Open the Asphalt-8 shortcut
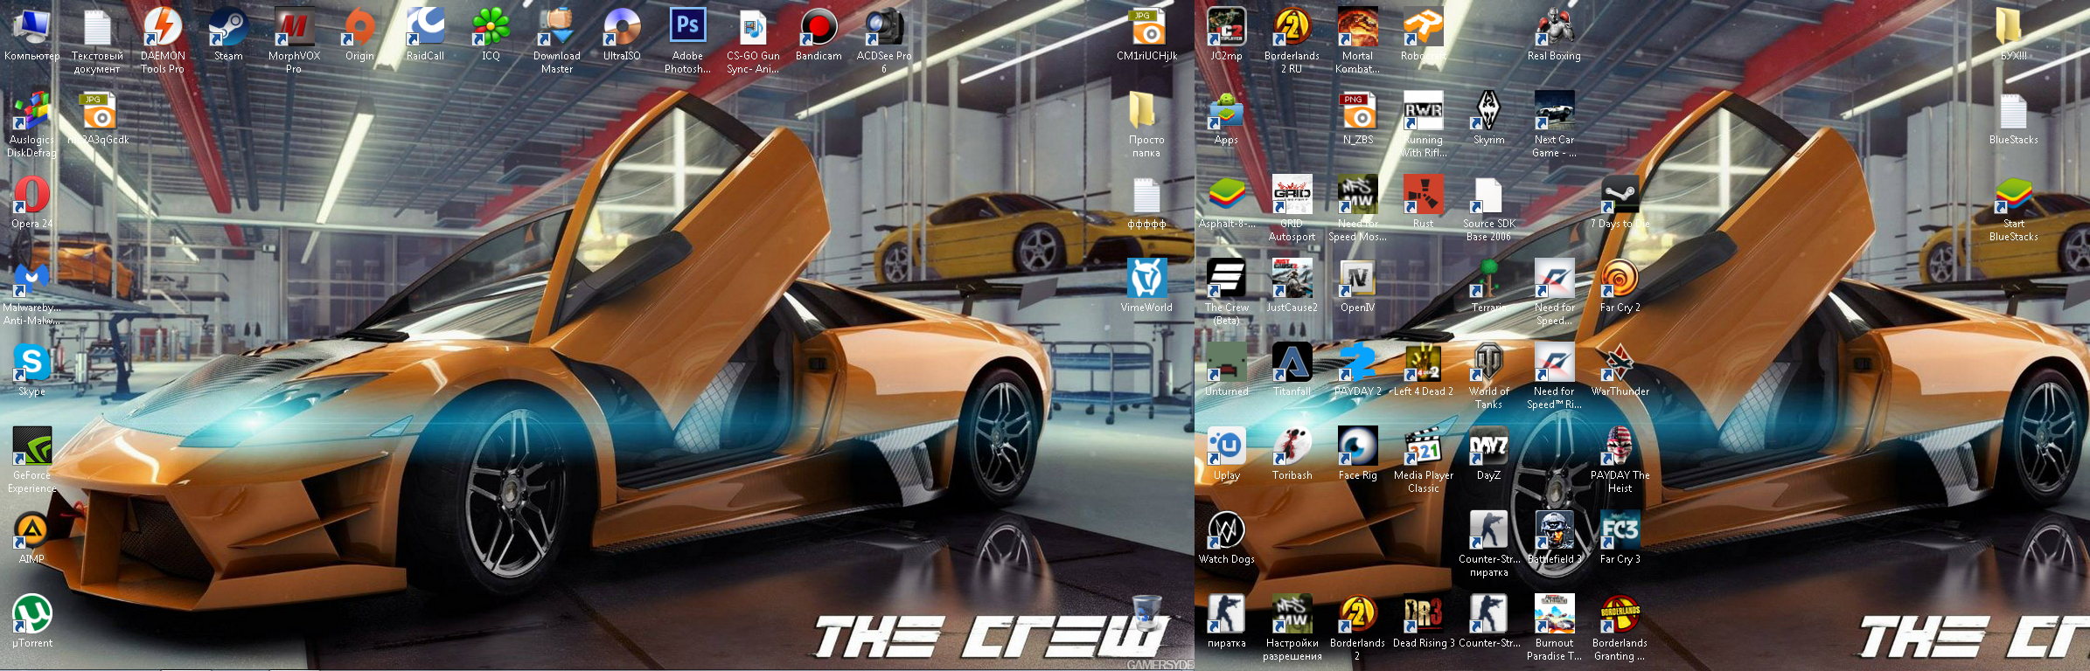 [1226, 196]
